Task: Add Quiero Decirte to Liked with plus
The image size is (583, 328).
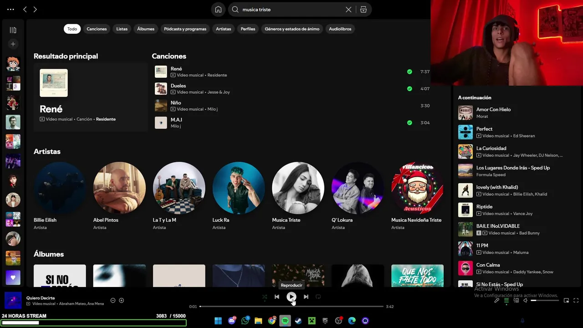Action: pos(122,300)
